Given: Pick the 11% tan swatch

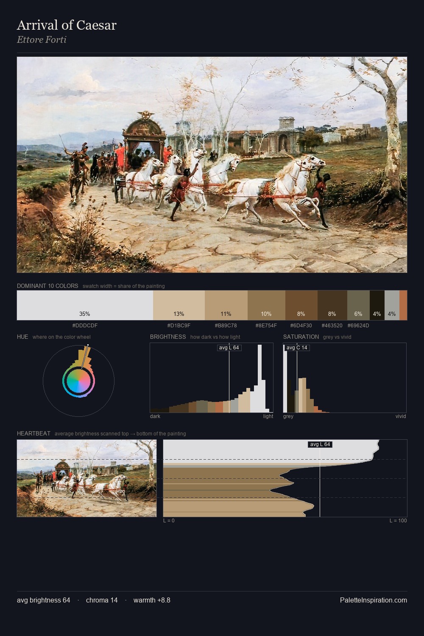Looking at the screenshot, I should pyautogui.click(x=226, y=305).
